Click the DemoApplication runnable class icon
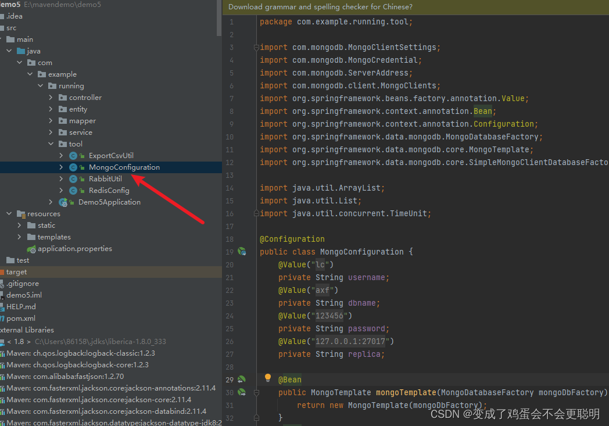 point(63,202)
